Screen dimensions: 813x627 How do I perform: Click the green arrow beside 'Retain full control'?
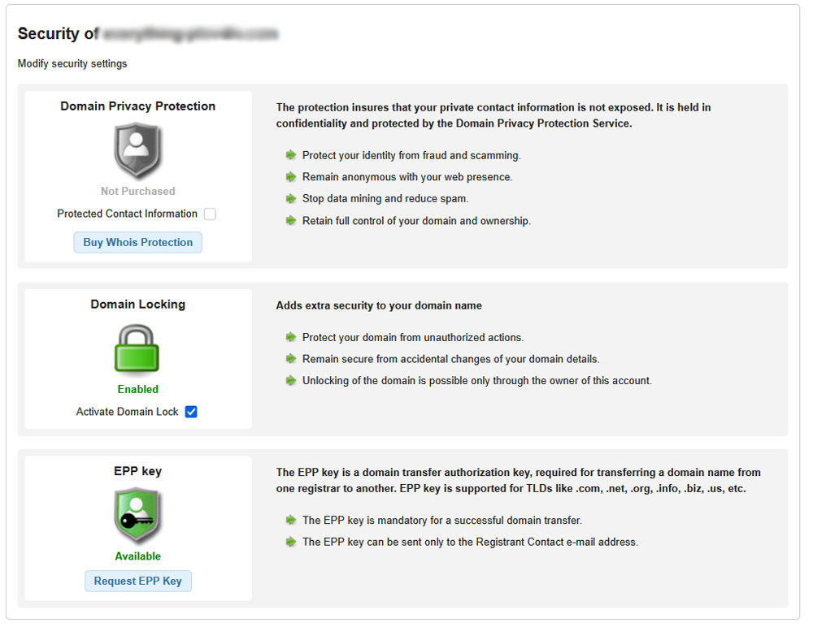click(x=291, y=220)
